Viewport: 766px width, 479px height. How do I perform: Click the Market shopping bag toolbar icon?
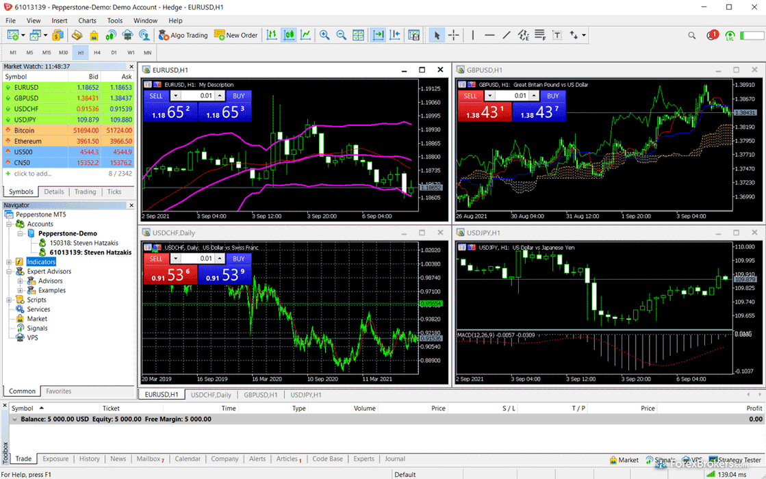pyautogui.click(x=94, y=35)
